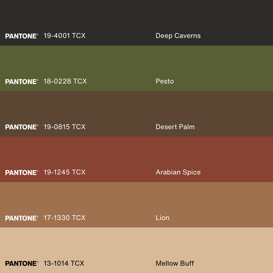Screen dimensions: 273x273
Task: Click the black PANTONE logo beside 13-1014 TCX
Action: (22, 264)
